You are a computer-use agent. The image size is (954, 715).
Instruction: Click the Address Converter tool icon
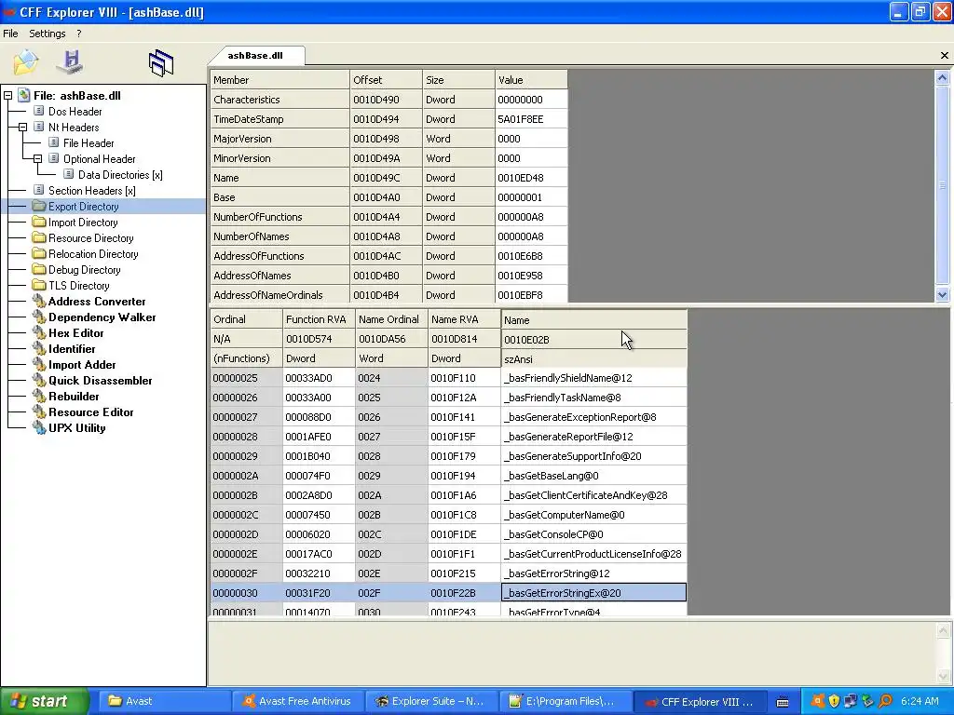(x=39, y=301)
